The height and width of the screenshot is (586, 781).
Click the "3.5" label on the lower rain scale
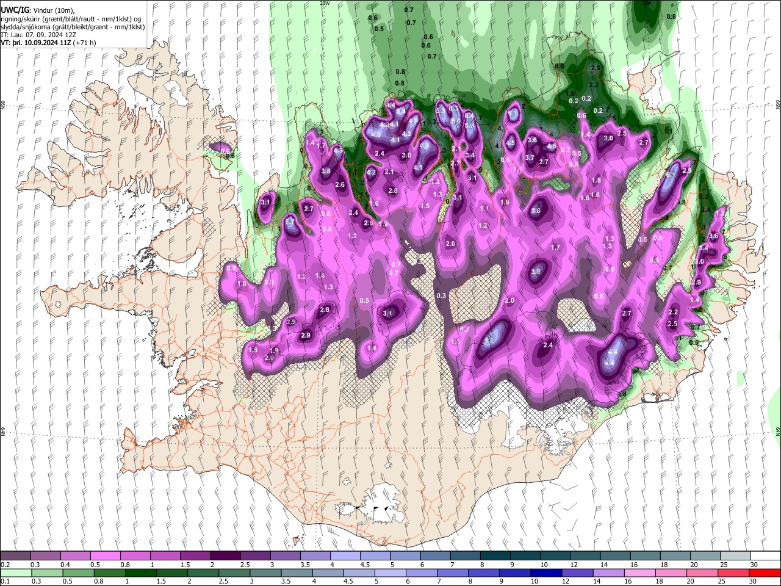286,581
